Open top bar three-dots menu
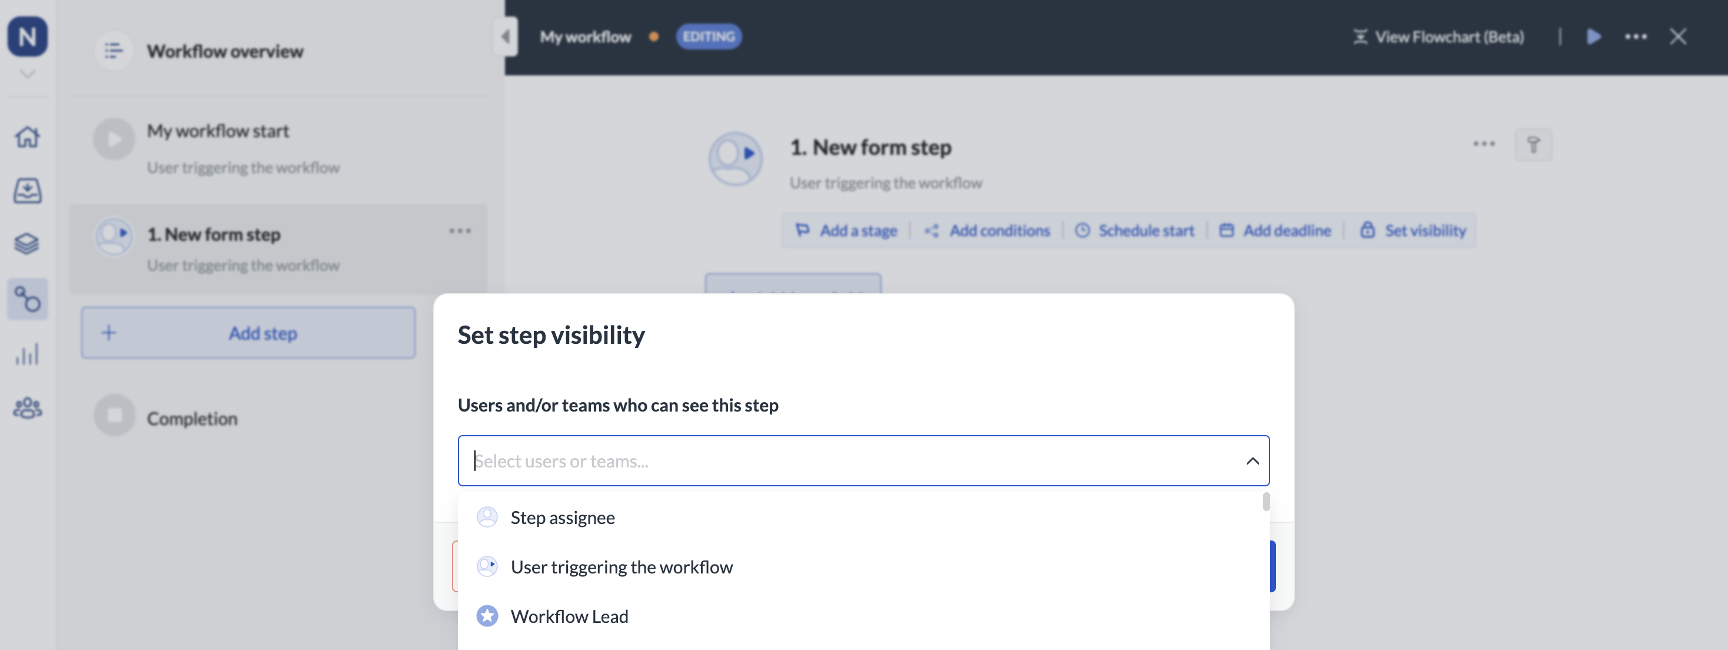The height and width of the screenshot is (650, 1728). click(x=1636, y=37)
